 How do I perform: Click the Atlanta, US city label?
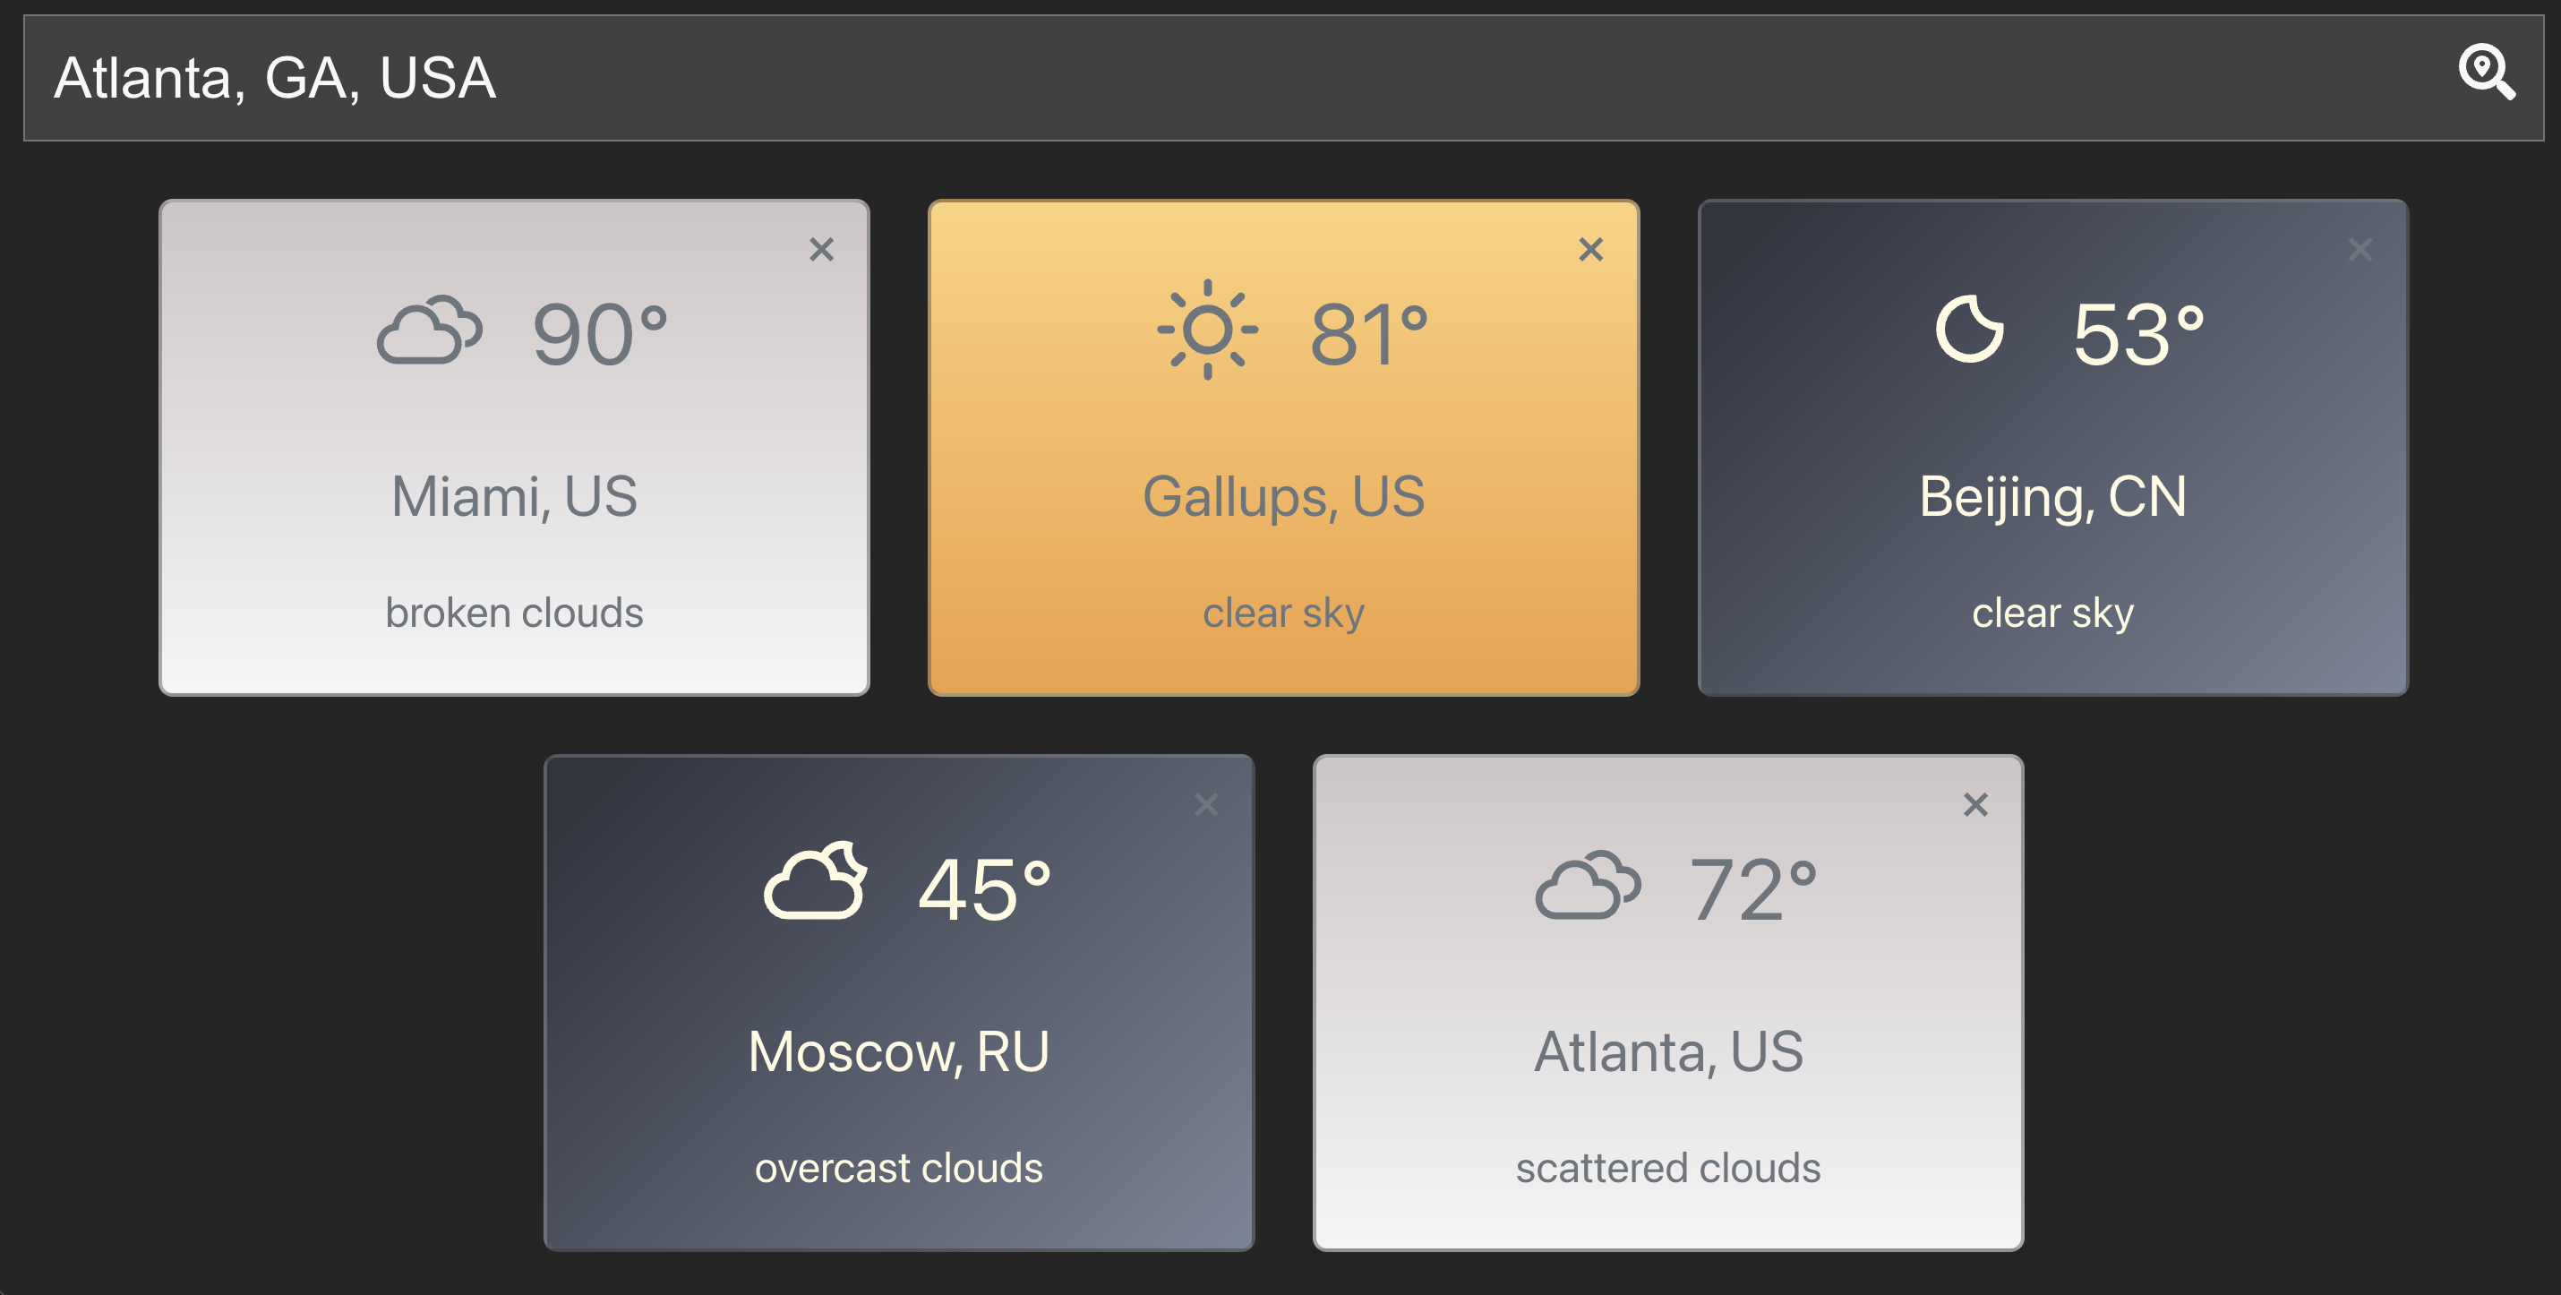tap(1668, 1051)
